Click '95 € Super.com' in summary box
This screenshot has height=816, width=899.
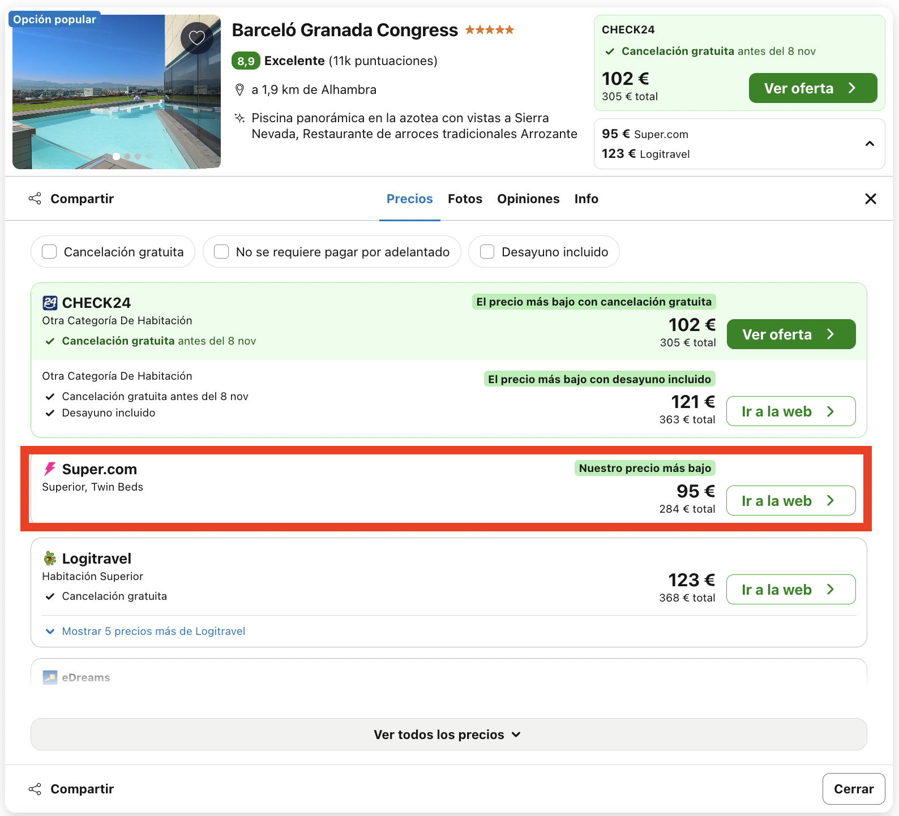[x=645, y=134]
